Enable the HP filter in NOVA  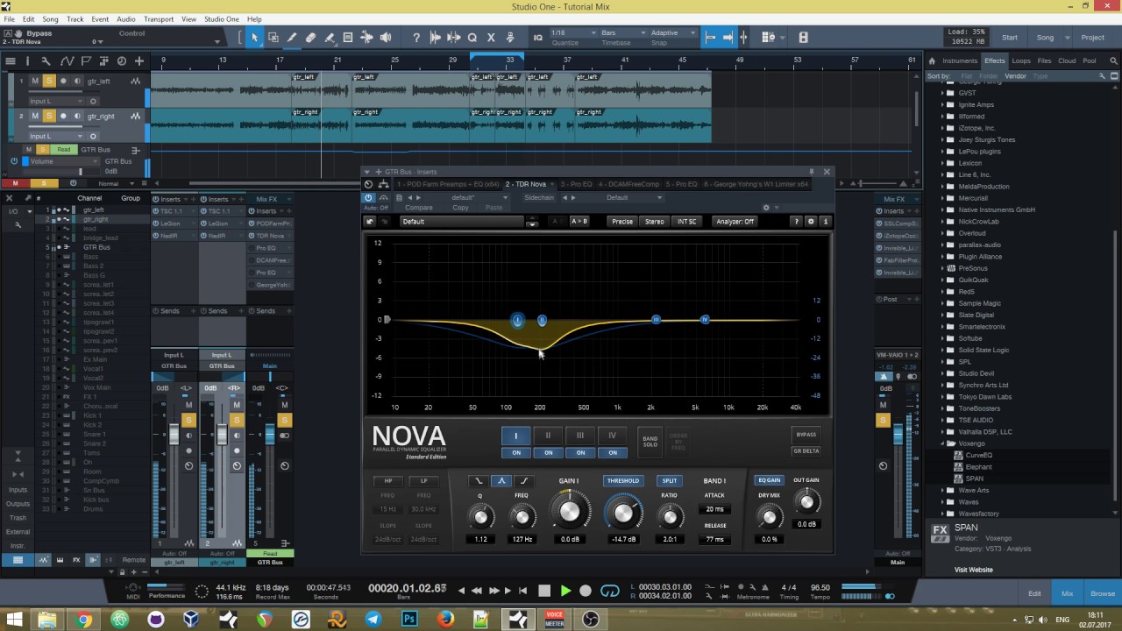pos(387,481)
